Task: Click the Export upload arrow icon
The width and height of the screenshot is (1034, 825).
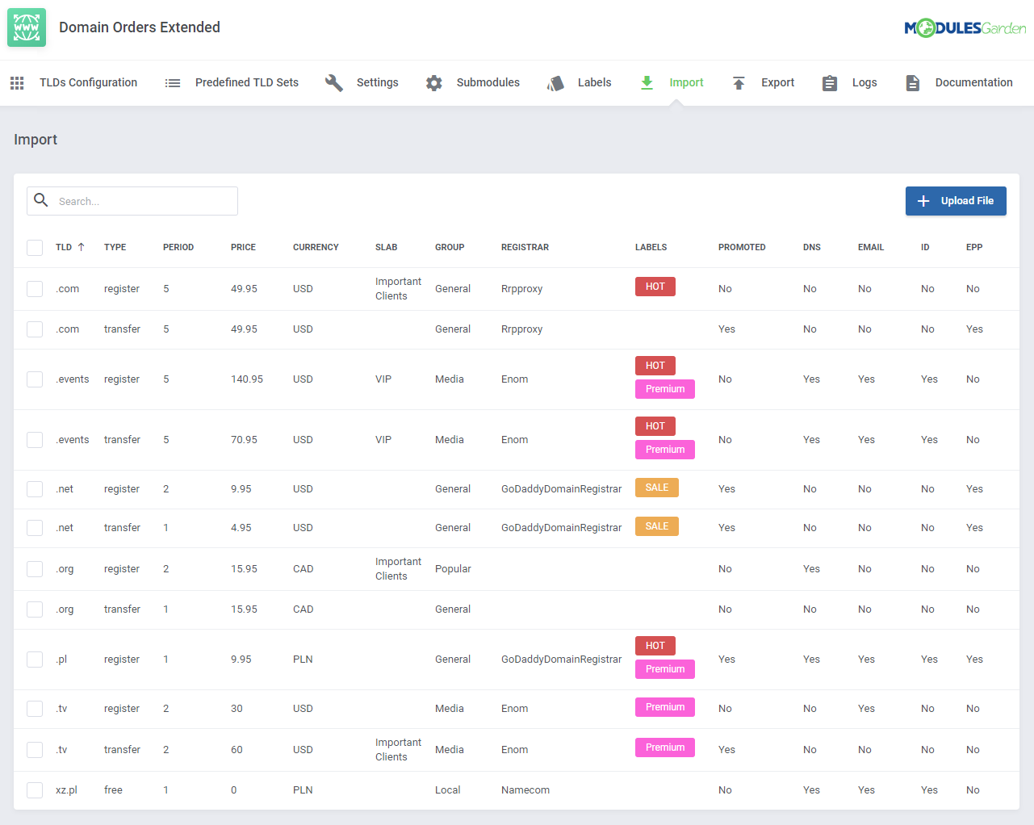Action: click(739, 83)
